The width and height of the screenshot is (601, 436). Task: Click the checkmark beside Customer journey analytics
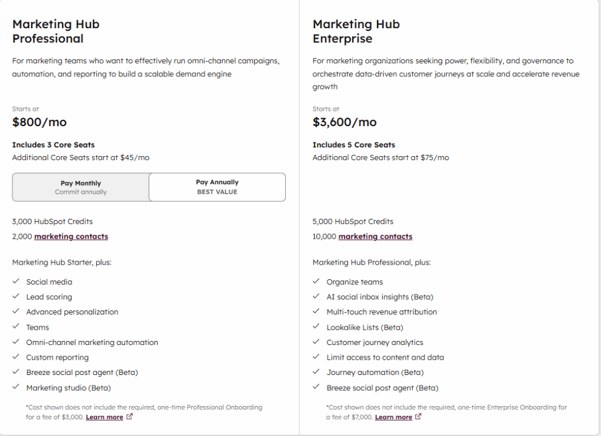[316, 342]
